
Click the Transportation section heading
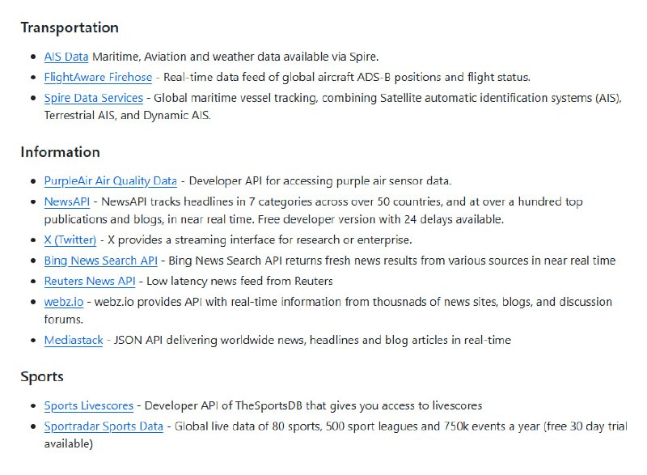70,28
